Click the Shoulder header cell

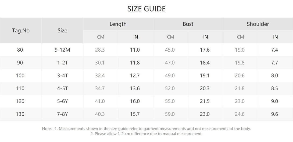click(258, 24)
